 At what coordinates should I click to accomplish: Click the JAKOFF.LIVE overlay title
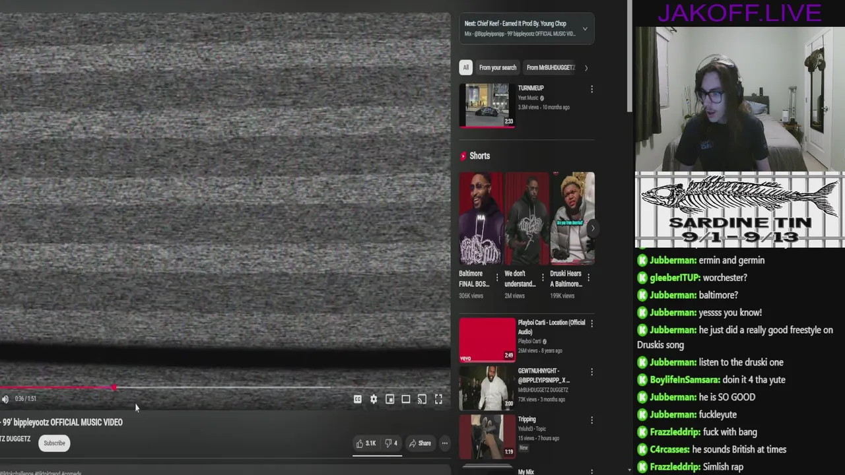[739, 13]
